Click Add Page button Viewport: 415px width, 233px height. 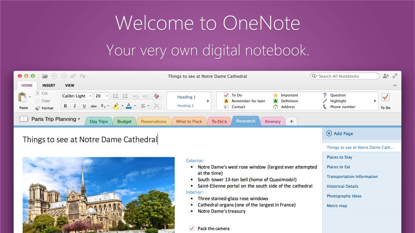pos(339,133)
